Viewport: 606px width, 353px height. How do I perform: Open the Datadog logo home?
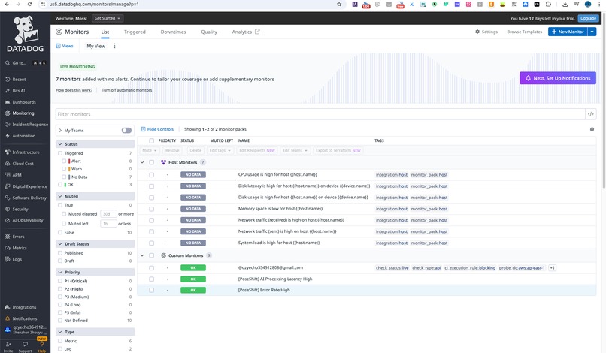[25, 34]
